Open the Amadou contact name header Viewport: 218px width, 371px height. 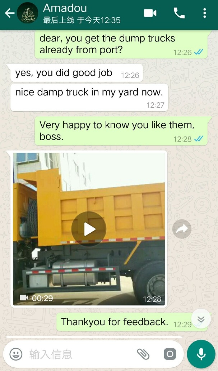(x=65, y=8)
